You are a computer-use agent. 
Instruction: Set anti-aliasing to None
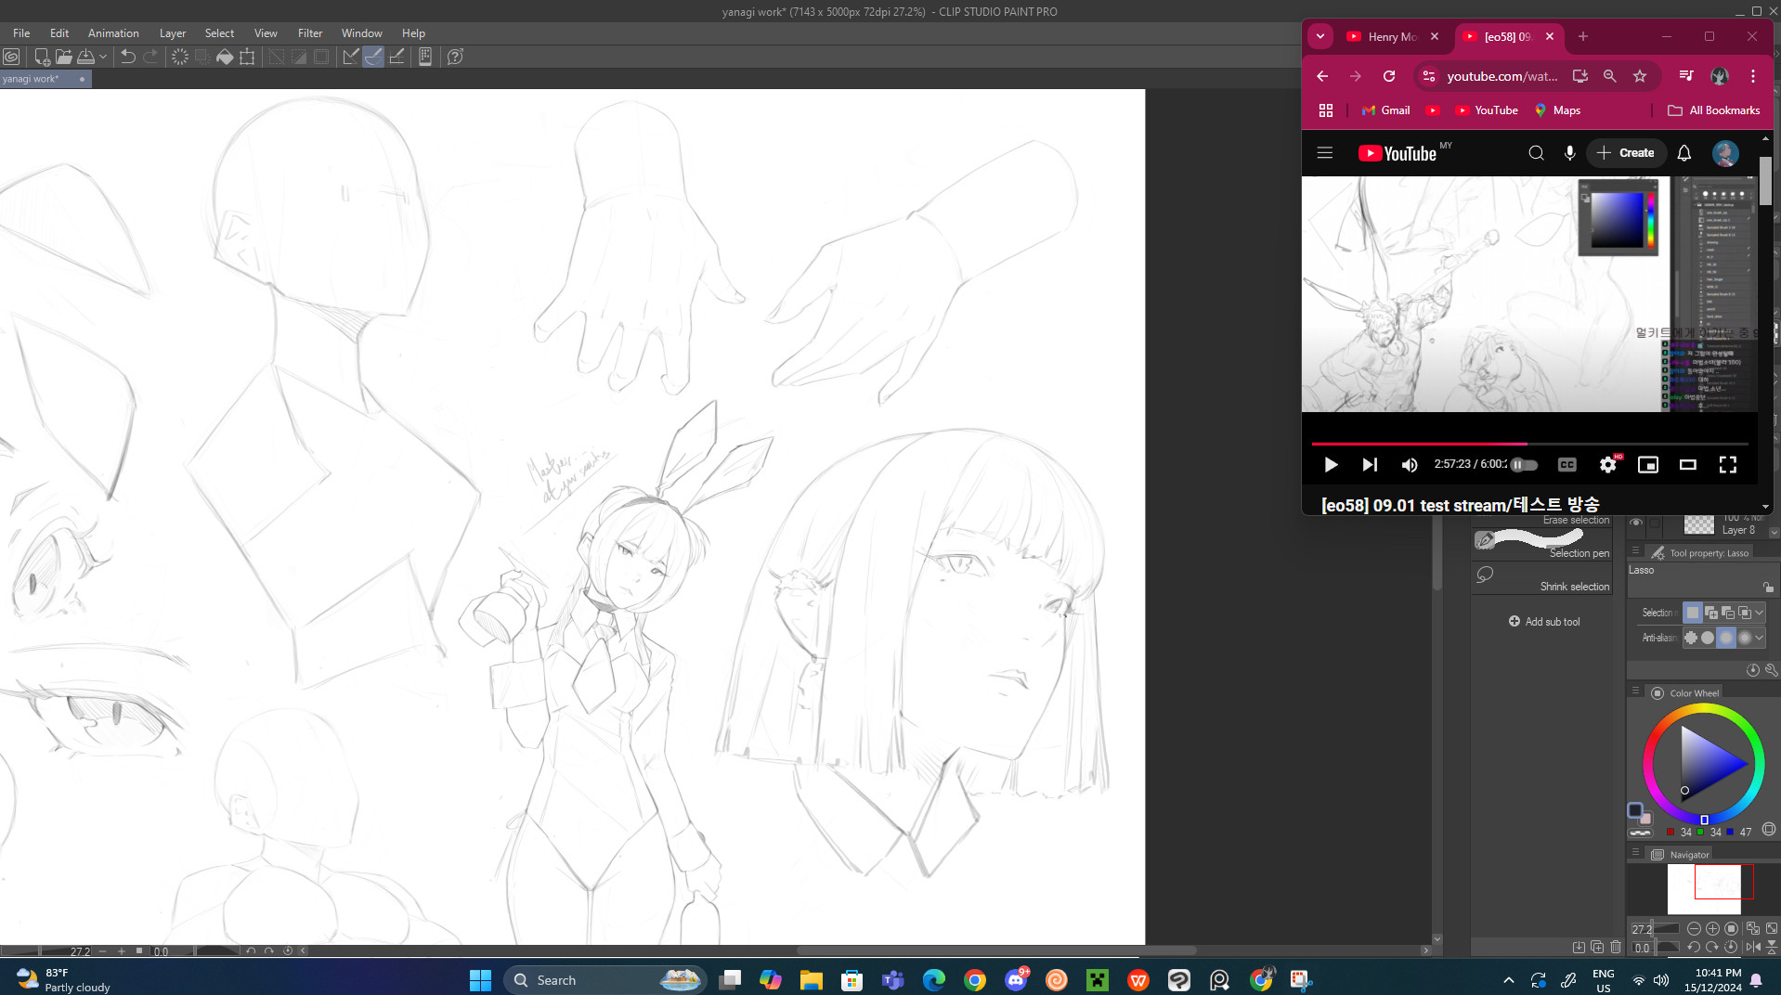coord(1691,638)
